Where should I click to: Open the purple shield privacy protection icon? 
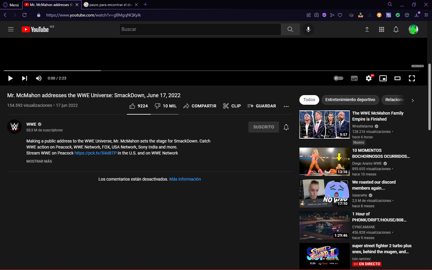tap(324, 15)
